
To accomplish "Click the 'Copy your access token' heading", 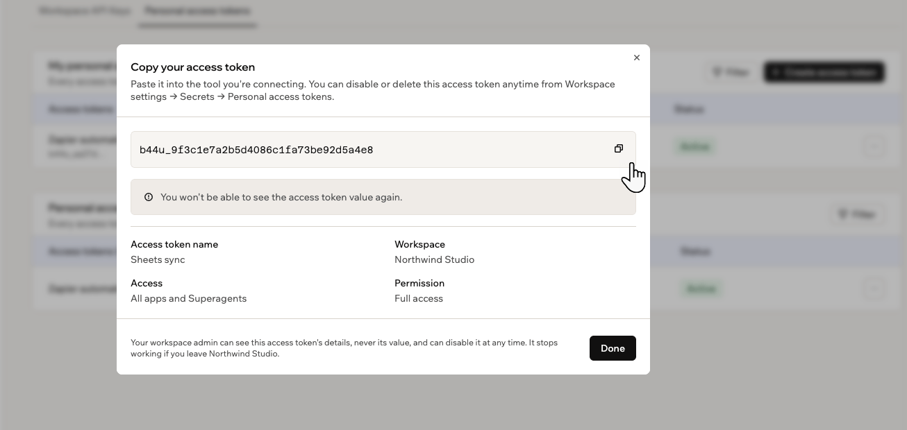I will pyautogui.click(x=193, y=67).
